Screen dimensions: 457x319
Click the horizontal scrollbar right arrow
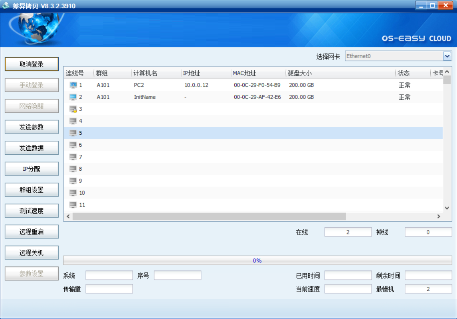point(438,216)
